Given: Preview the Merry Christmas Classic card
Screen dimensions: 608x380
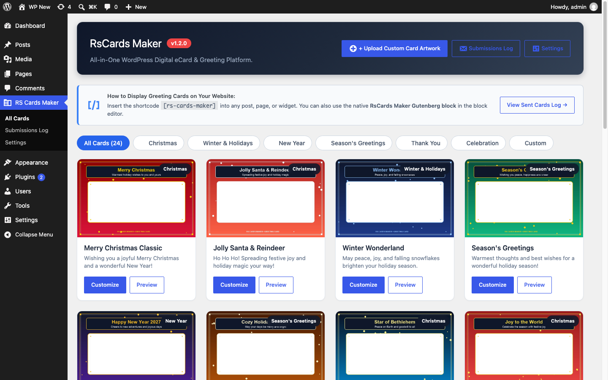Looking at the screenshot, I should coord(147,285).
